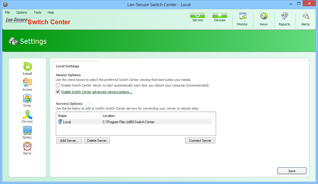Close the Switch Center window
Image resolution: width=318 pixels, height=184 pixels.
click(309, 4)
